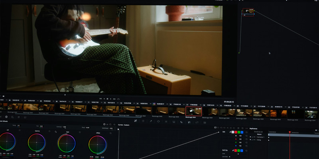Click the Stop playback button
The height and width of the screenshot is (159, 319).
107,99
